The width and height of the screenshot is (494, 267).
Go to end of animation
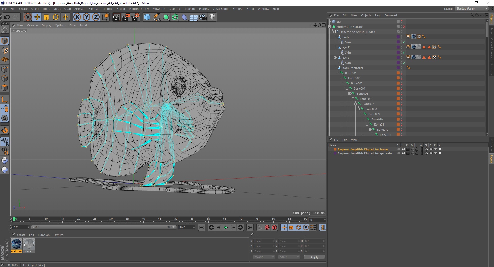pyautogui.click(x=250, y=227)
